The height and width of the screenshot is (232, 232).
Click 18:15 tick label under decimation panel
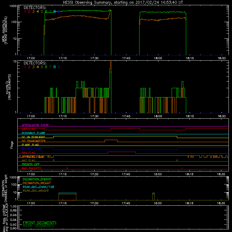pyautogui.click(x=189, y=203)
